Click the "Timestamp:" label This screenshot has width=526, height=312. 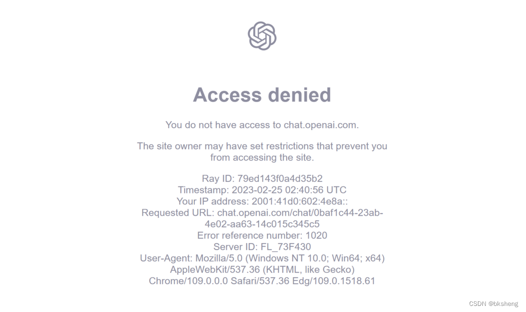[203, 190]
